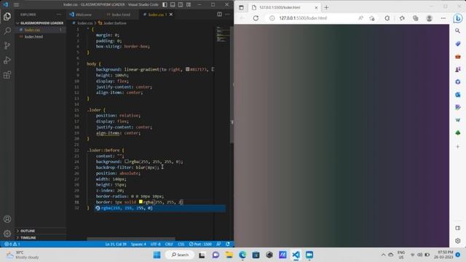Close the loder.html browser tab
The height and width of the screenshot is (262, 466).
click(316, 8)
